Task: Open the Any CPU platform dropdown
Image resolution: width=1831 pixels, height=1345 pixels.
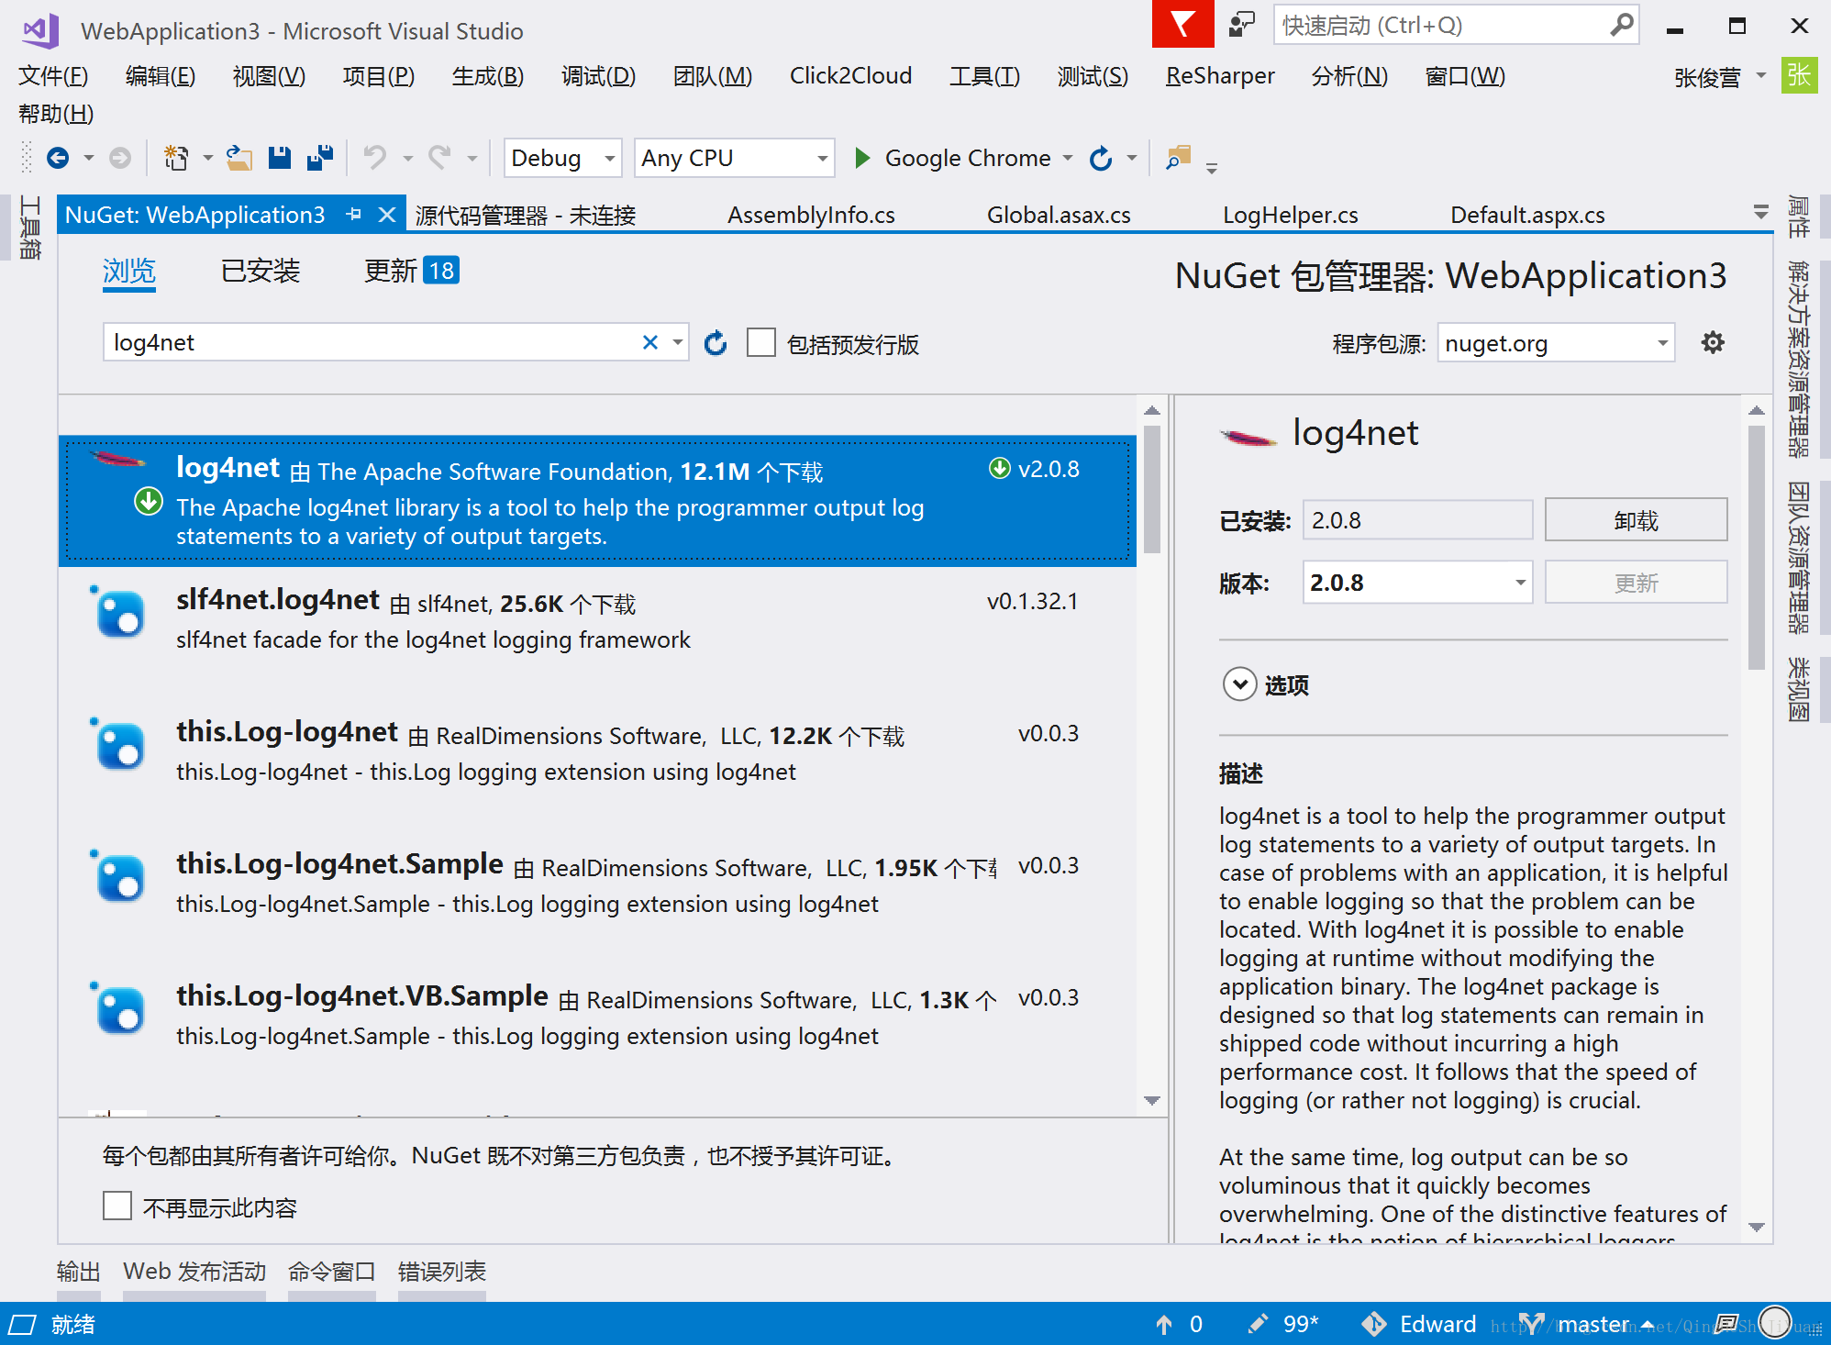Action: [x=734, y=158]
